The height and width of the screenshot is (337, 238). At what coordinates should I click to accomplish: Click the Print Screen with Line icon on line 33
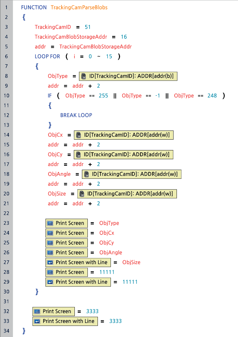point(37,321)
